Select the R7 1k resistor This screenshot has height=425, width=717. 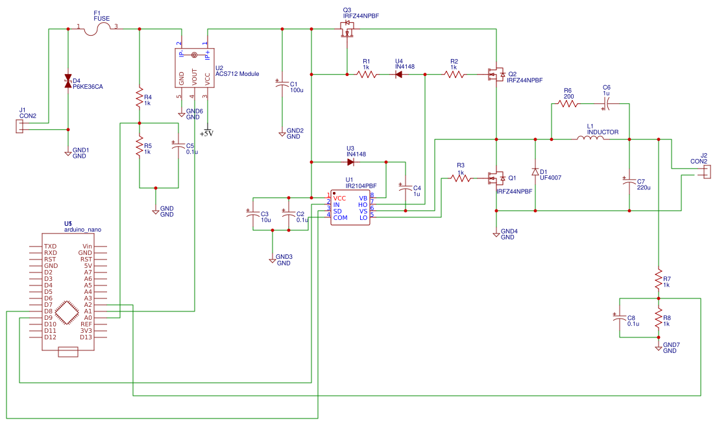coord(659,275)
